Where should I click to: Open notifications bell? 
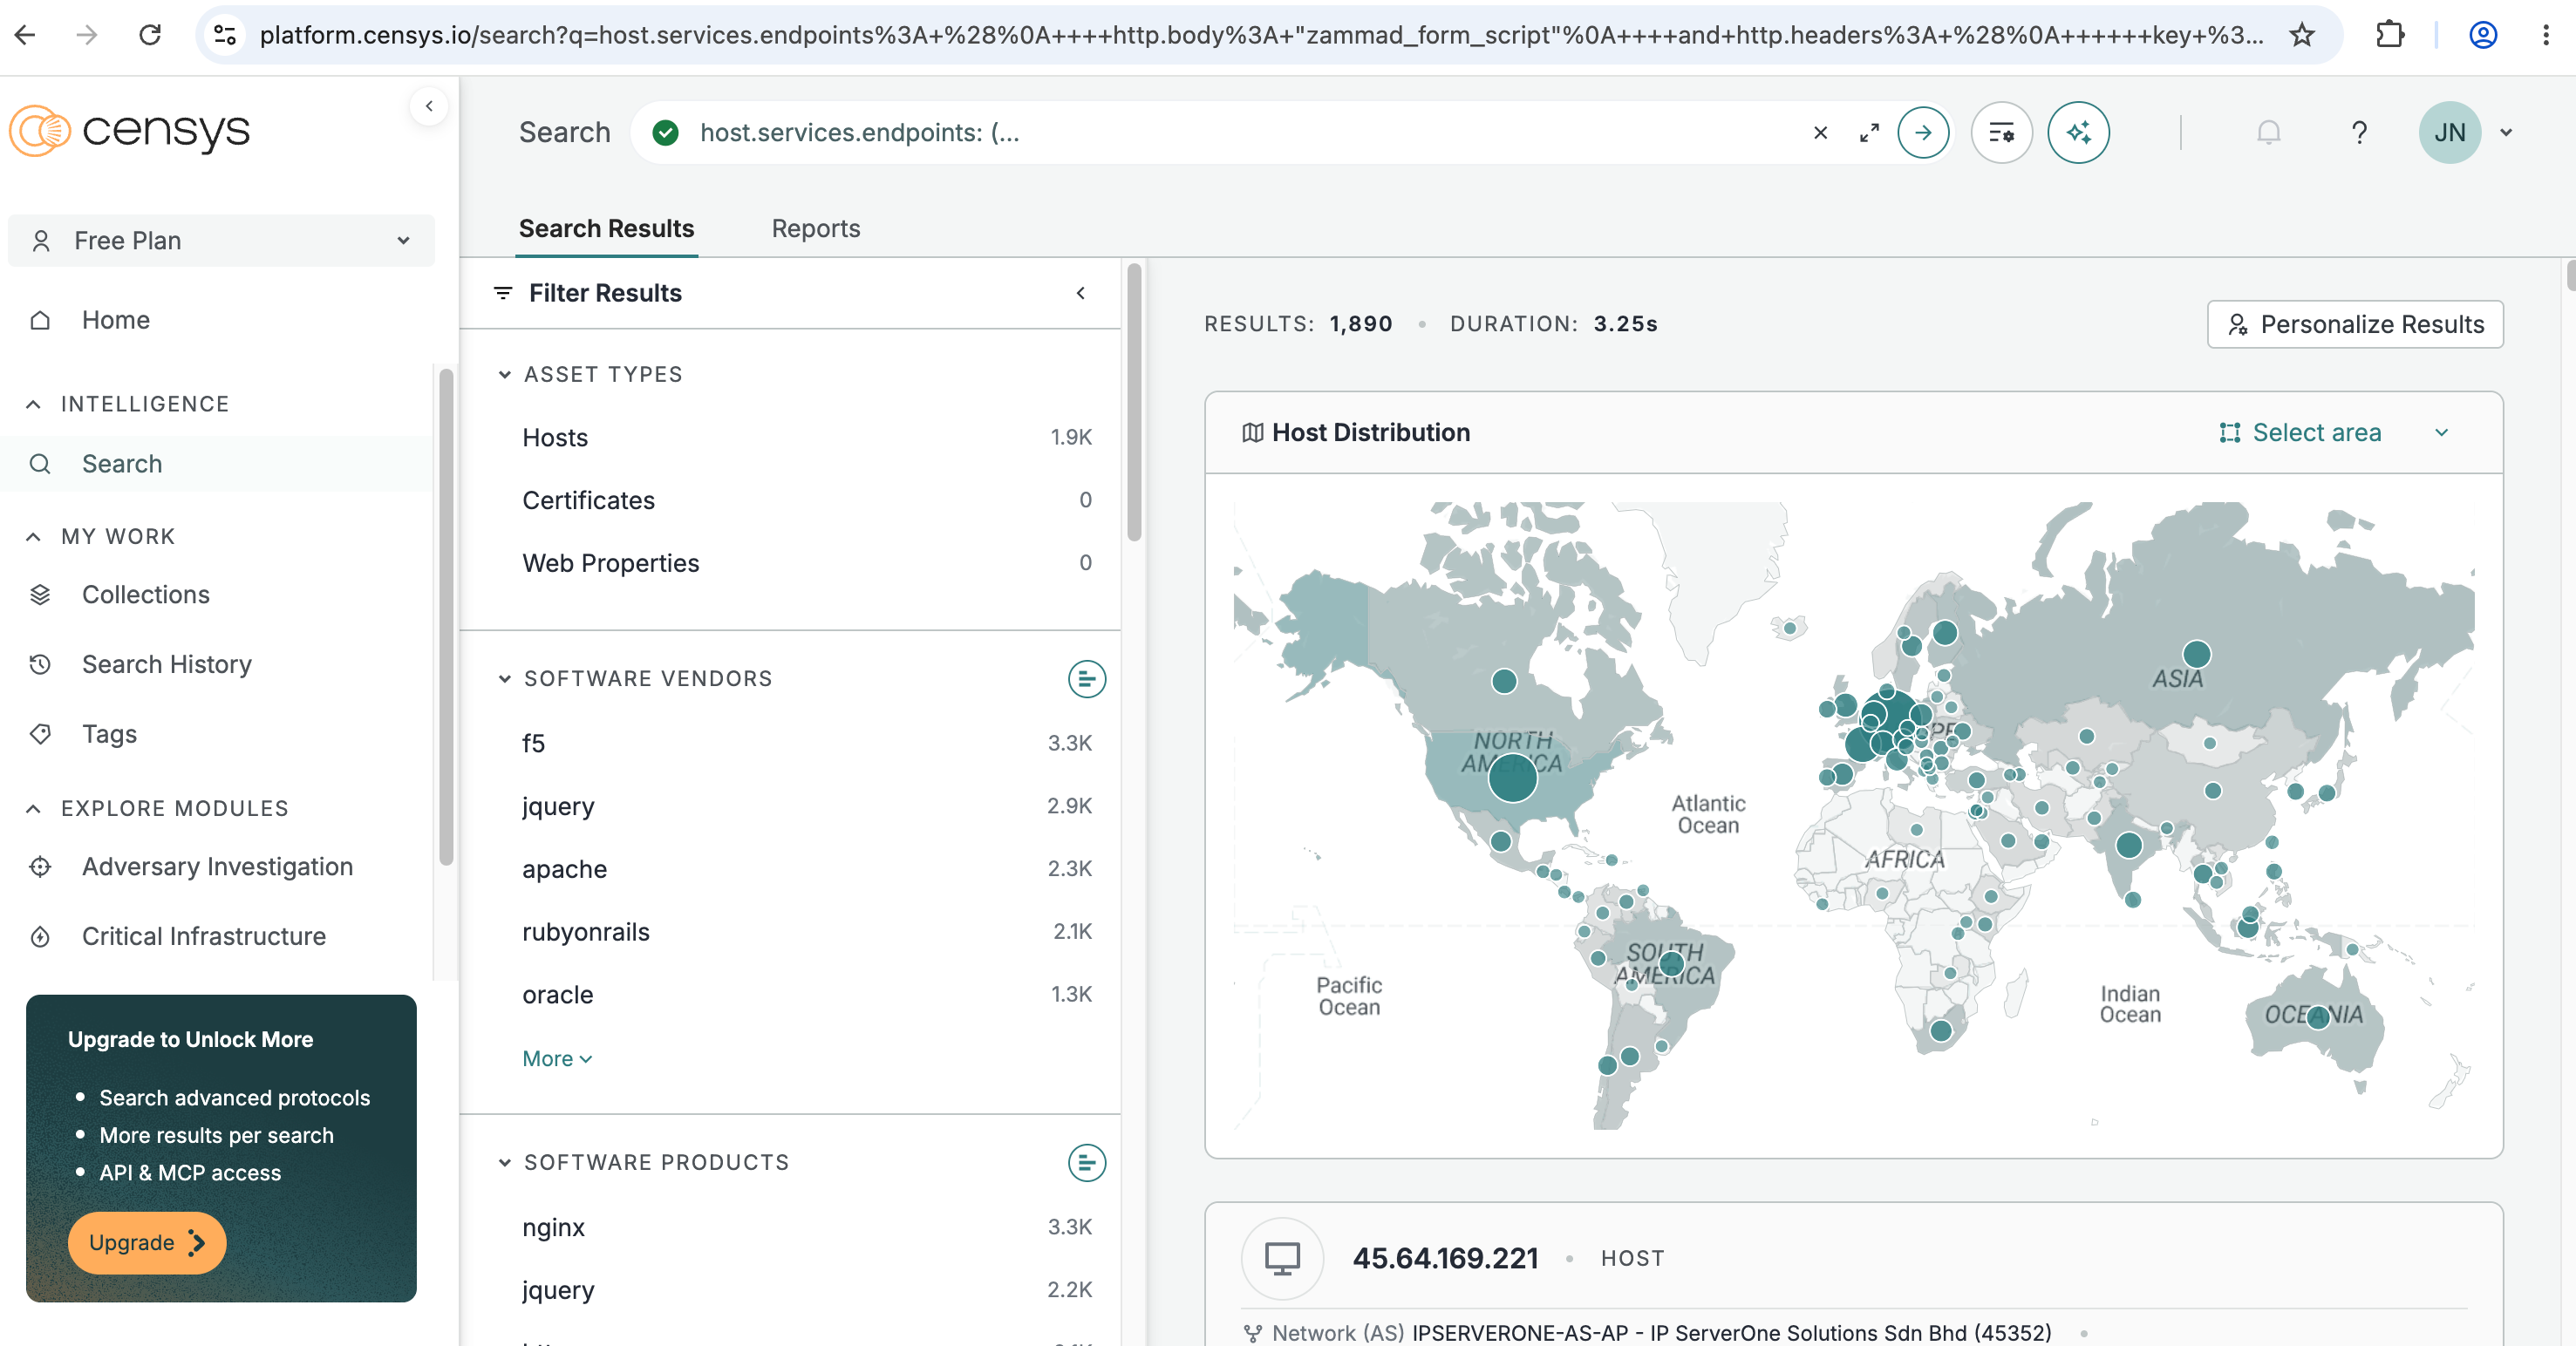click(2268, 132)
